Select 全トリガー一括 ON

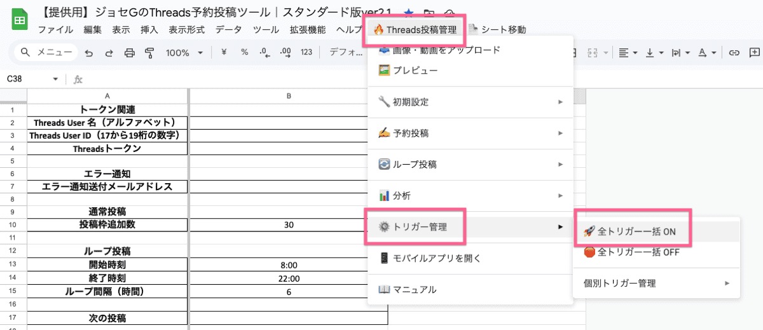pos(657,232)
